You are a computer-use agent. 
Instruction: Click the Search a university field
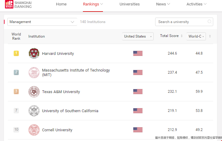(x=184, y=22)
